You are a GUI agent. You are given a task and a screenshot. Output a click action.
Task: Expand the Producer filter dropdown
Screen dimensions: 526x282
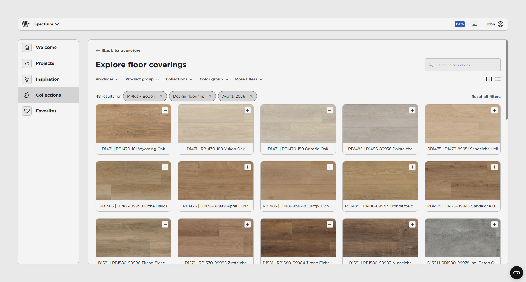tap(107, 79)
